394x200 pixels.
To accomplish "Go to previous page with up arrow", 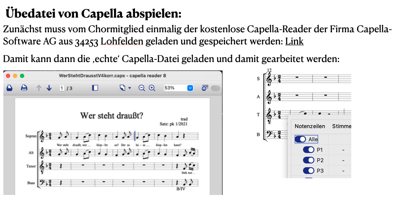I will [x=39, y=88].
